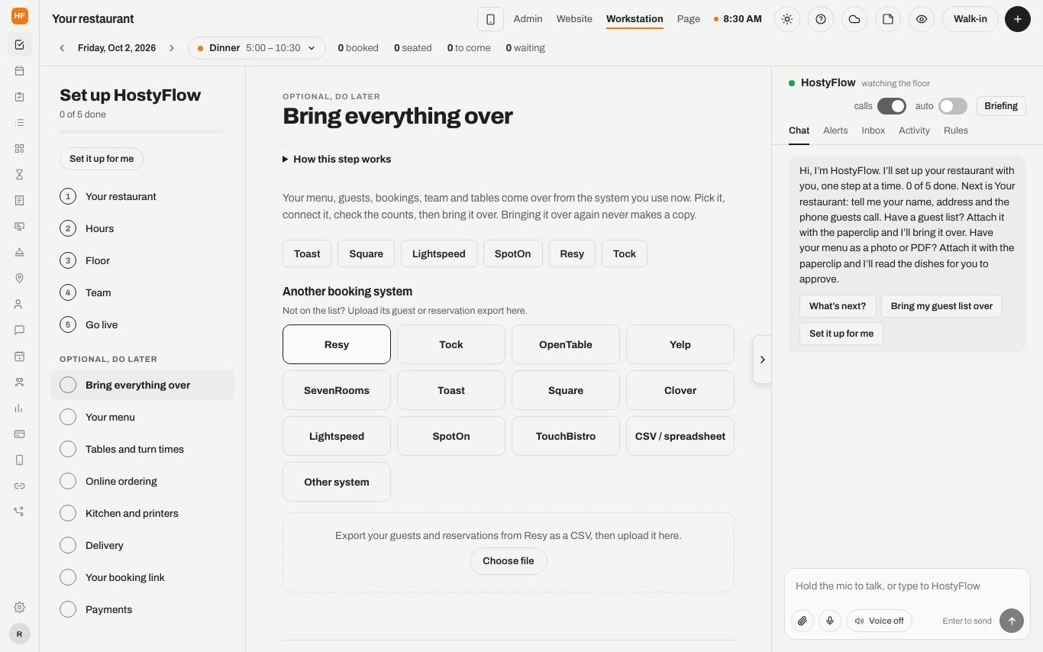This screenshot has width=1043, height=652.
Task: Click the Briefing button
Action: 1001,106
